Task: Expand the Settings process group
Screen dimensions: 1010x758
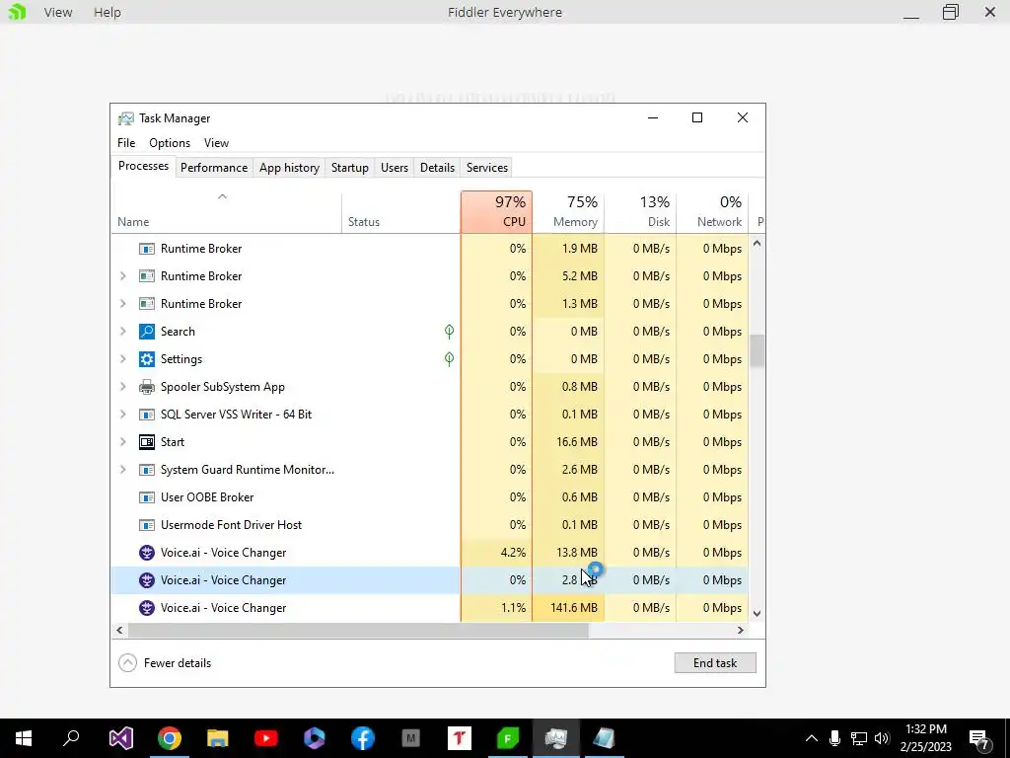Action: click(x=123, y=359)
